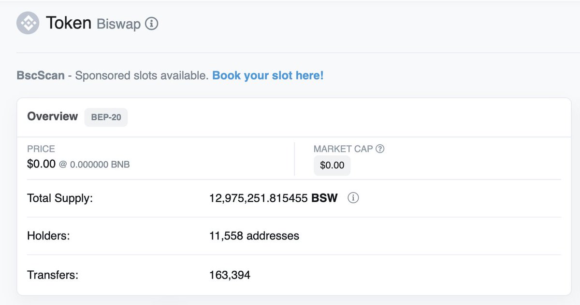Select the 12,975,251.815455 supply value

click(x=259, y=198)
